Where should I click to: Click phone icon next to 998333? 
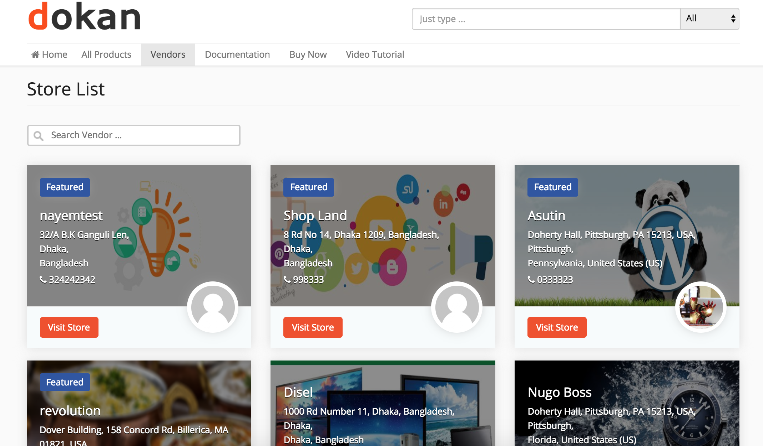pyautogui.click(x=287, y=280)
